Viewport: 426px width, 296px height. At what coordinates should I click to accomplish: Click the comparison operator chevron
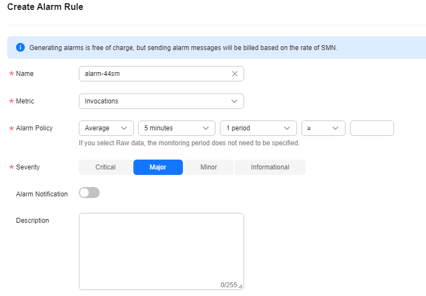[335, 128]
